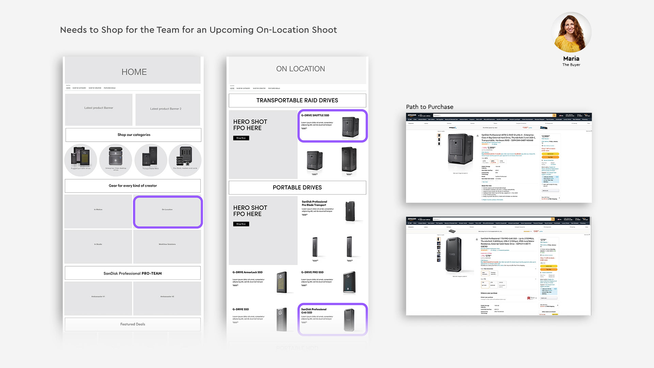
Task: Select the 1TB size option on PRO-G40 page
Action: [x=485, y=285]
